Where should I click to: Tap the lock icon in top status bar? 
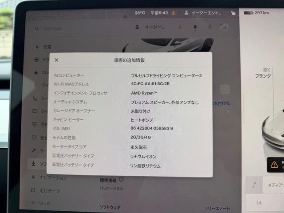pos(233,13)
